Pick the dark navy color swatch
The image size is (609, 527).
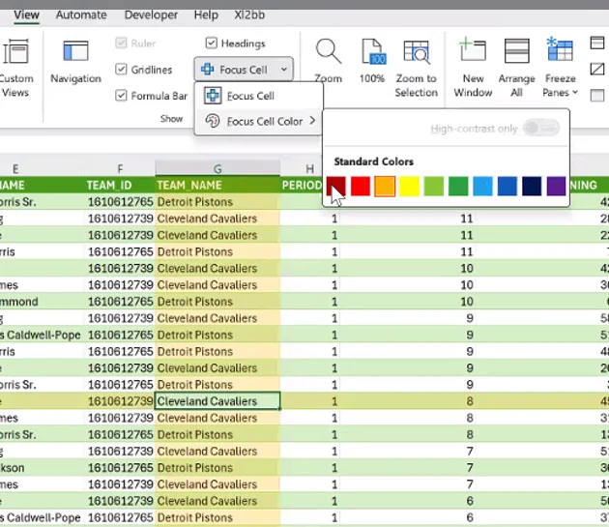[532, 186]
